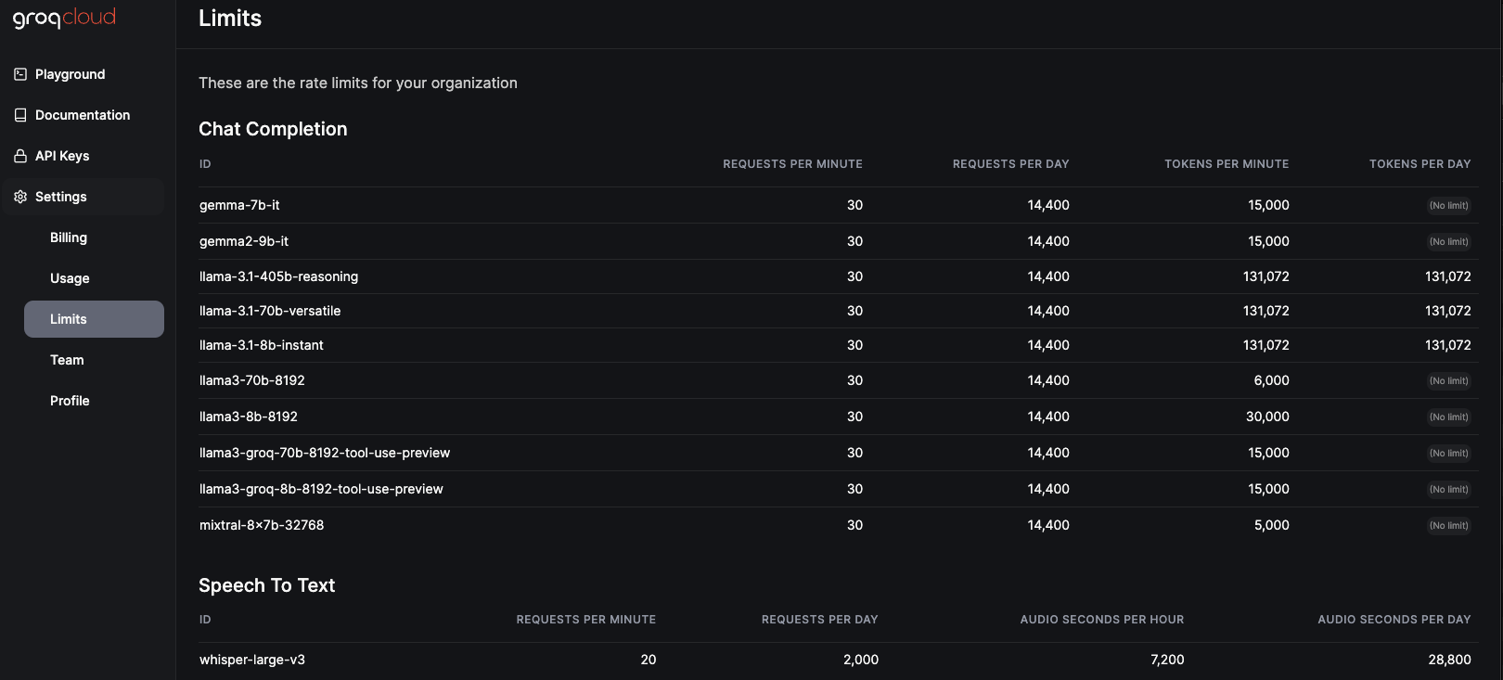Click the Tokens Per Minute column header
Viewport: 1503px width, 680px height.
tap(1227, 164)
